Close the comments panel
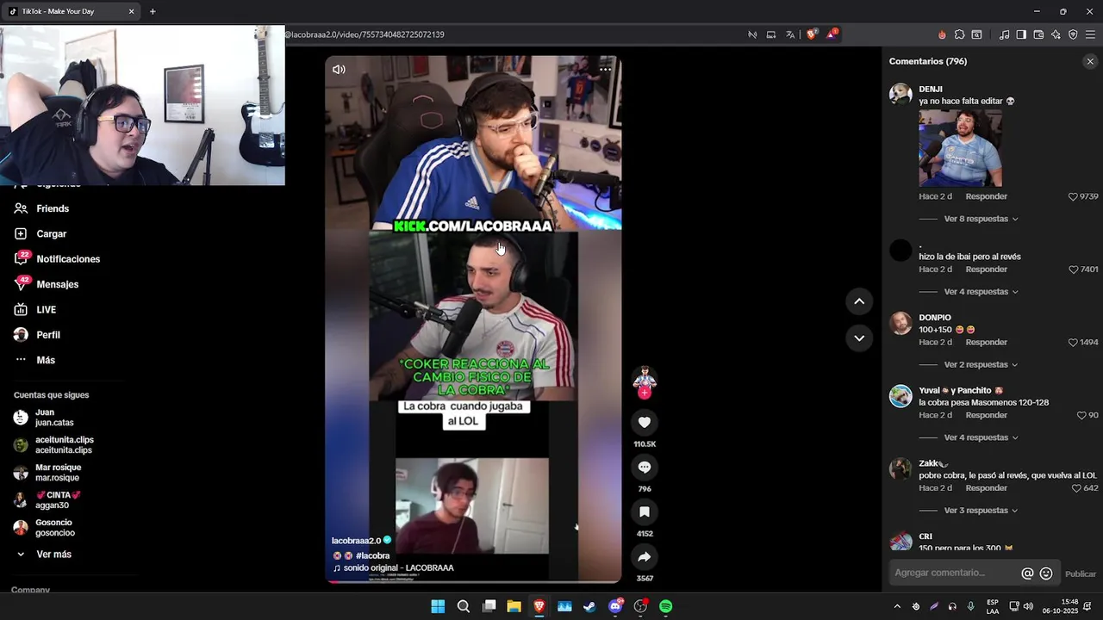Screen dimensions: 1103x620 [x=1090, y=61]
